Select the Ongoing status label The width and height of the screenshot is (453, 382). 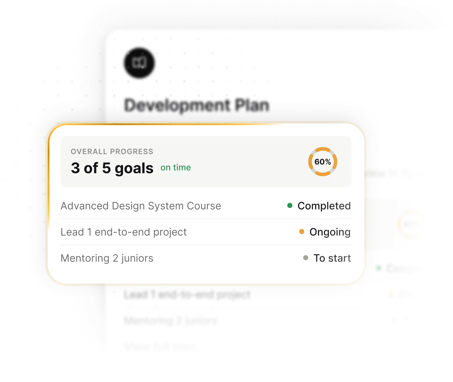pyautogui.click(x=330, y=232)
